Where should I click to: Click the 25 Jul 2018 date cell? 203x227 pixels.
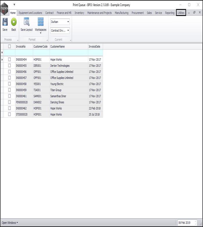click(96, 114)
